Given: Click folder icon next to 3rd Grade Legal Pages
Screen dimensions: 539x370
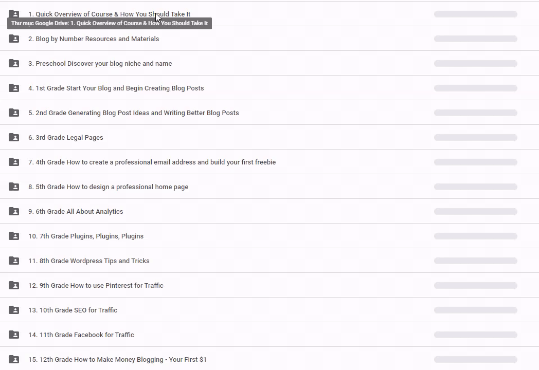Looking at the screenshot, I should click(x=14, y=137).
